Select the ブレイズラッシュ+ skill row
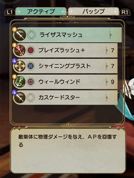Image resolution: width=134 pixels, height=178 pixels. pos(65,50)
